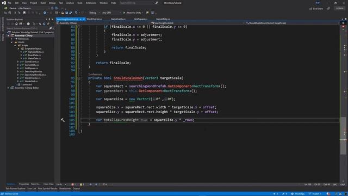Screen dimensions: 348x196
Task: Open the View menu
Action: (x=24, y=3)
